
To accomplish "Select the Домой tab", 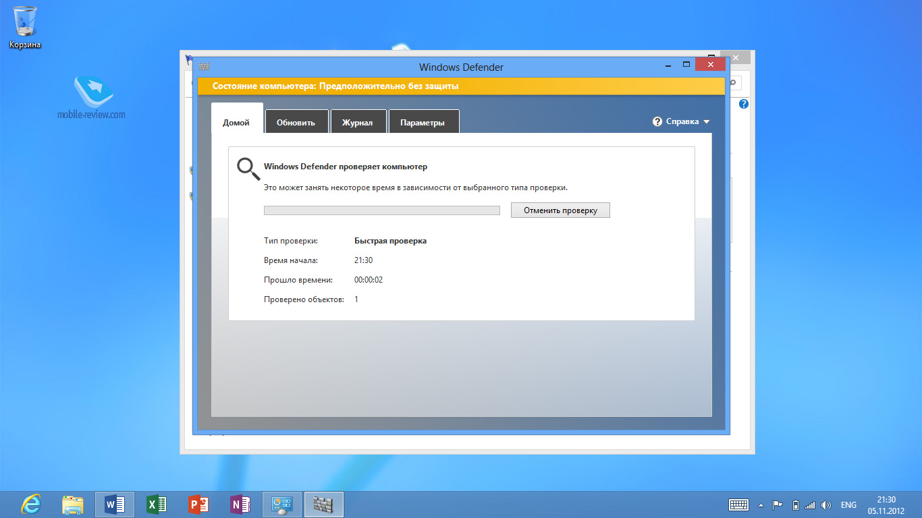I will click(236, 121).
